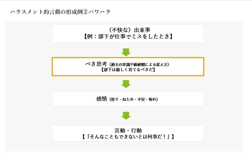252x155 pixels.
Task: Click the quote そんなこともできないとは何事だ!
Action: pyautogui.click(x=128, y=136)
